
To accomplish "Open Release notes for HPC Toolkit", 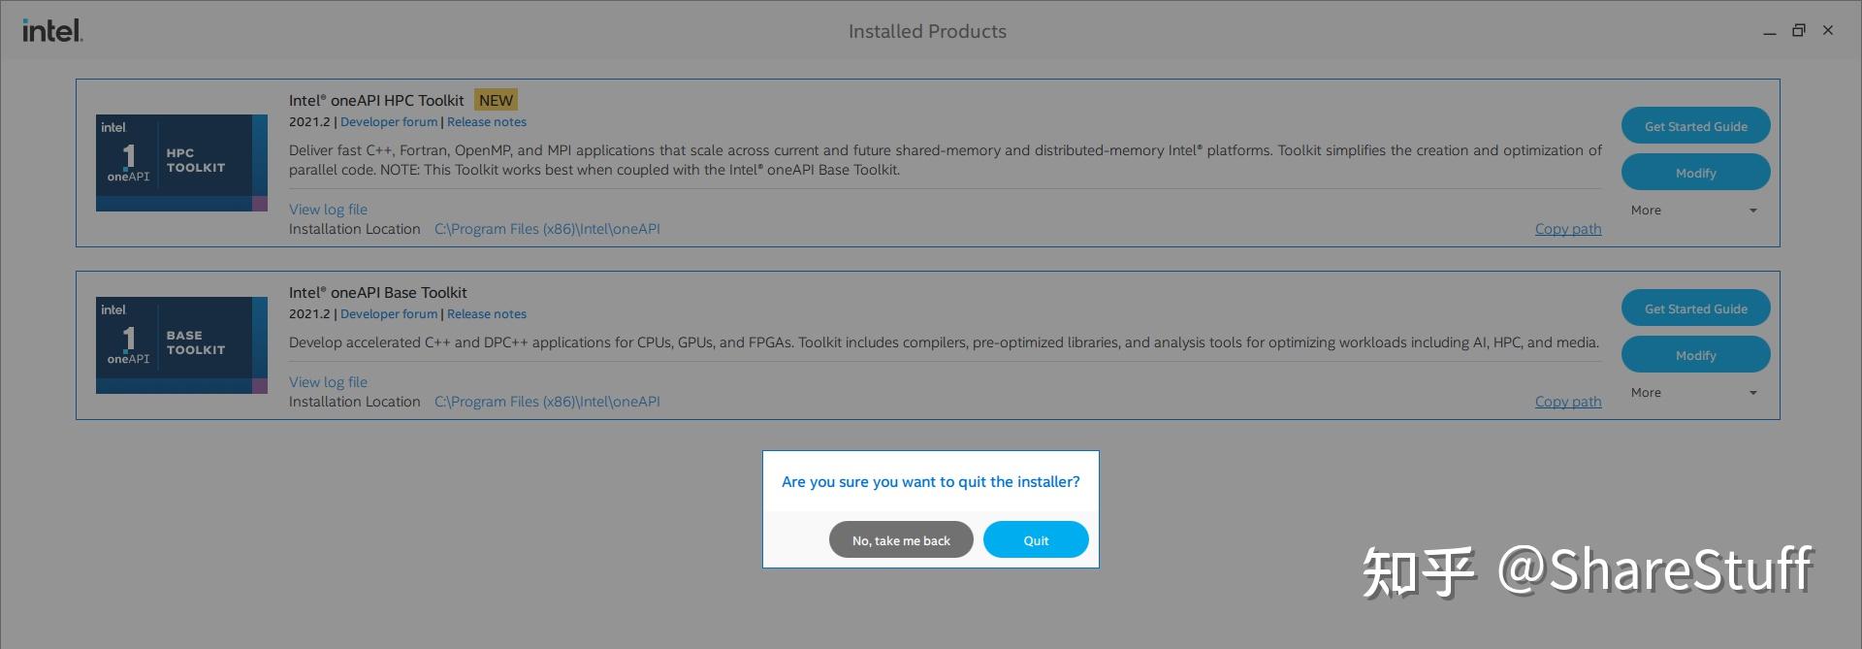I will tap(487, 122).
